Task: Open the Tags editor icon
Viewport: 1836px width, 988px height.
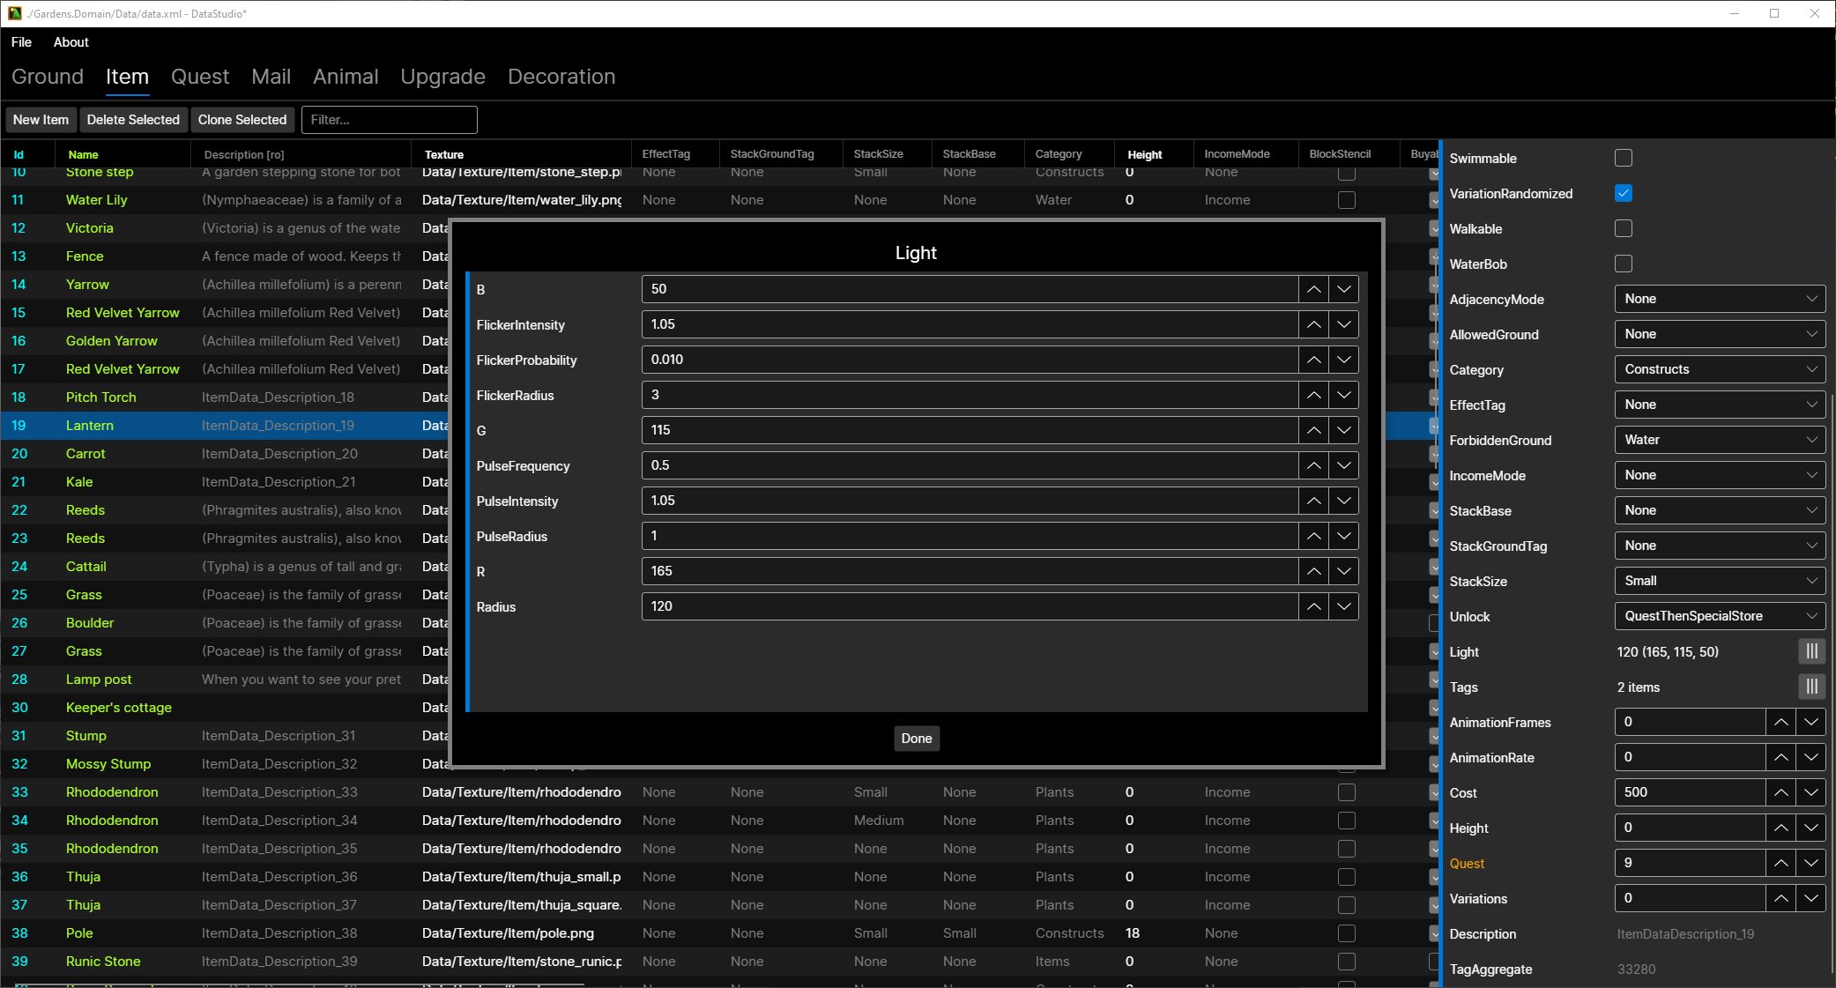Action: point(1812,687)
